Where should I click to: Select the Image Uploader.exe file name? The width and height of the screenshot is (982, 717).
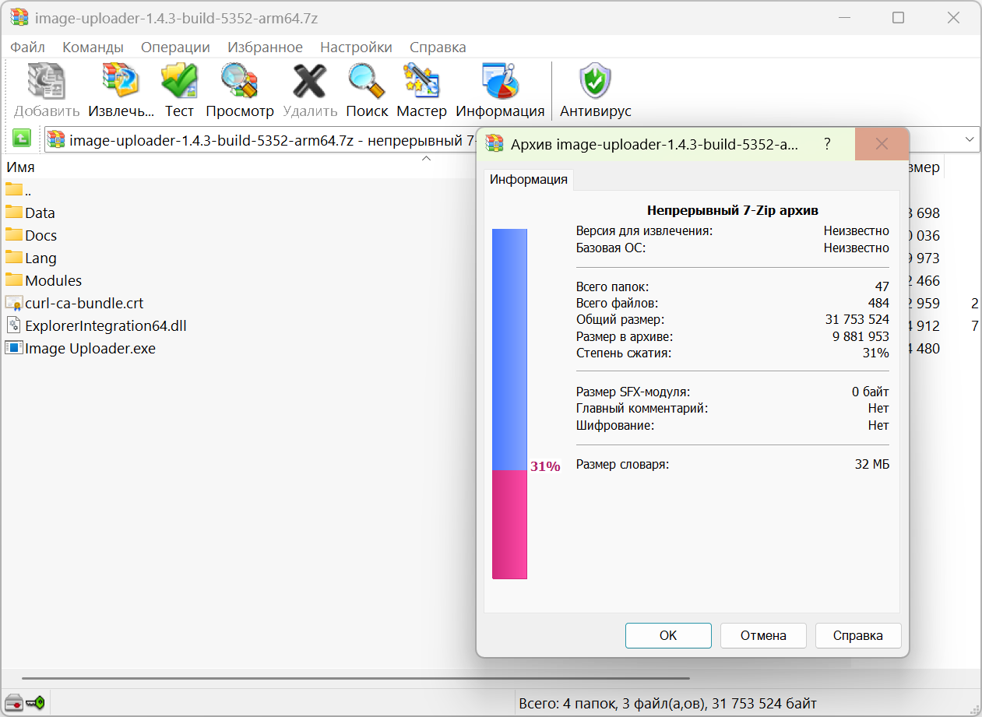pos(90,348)
